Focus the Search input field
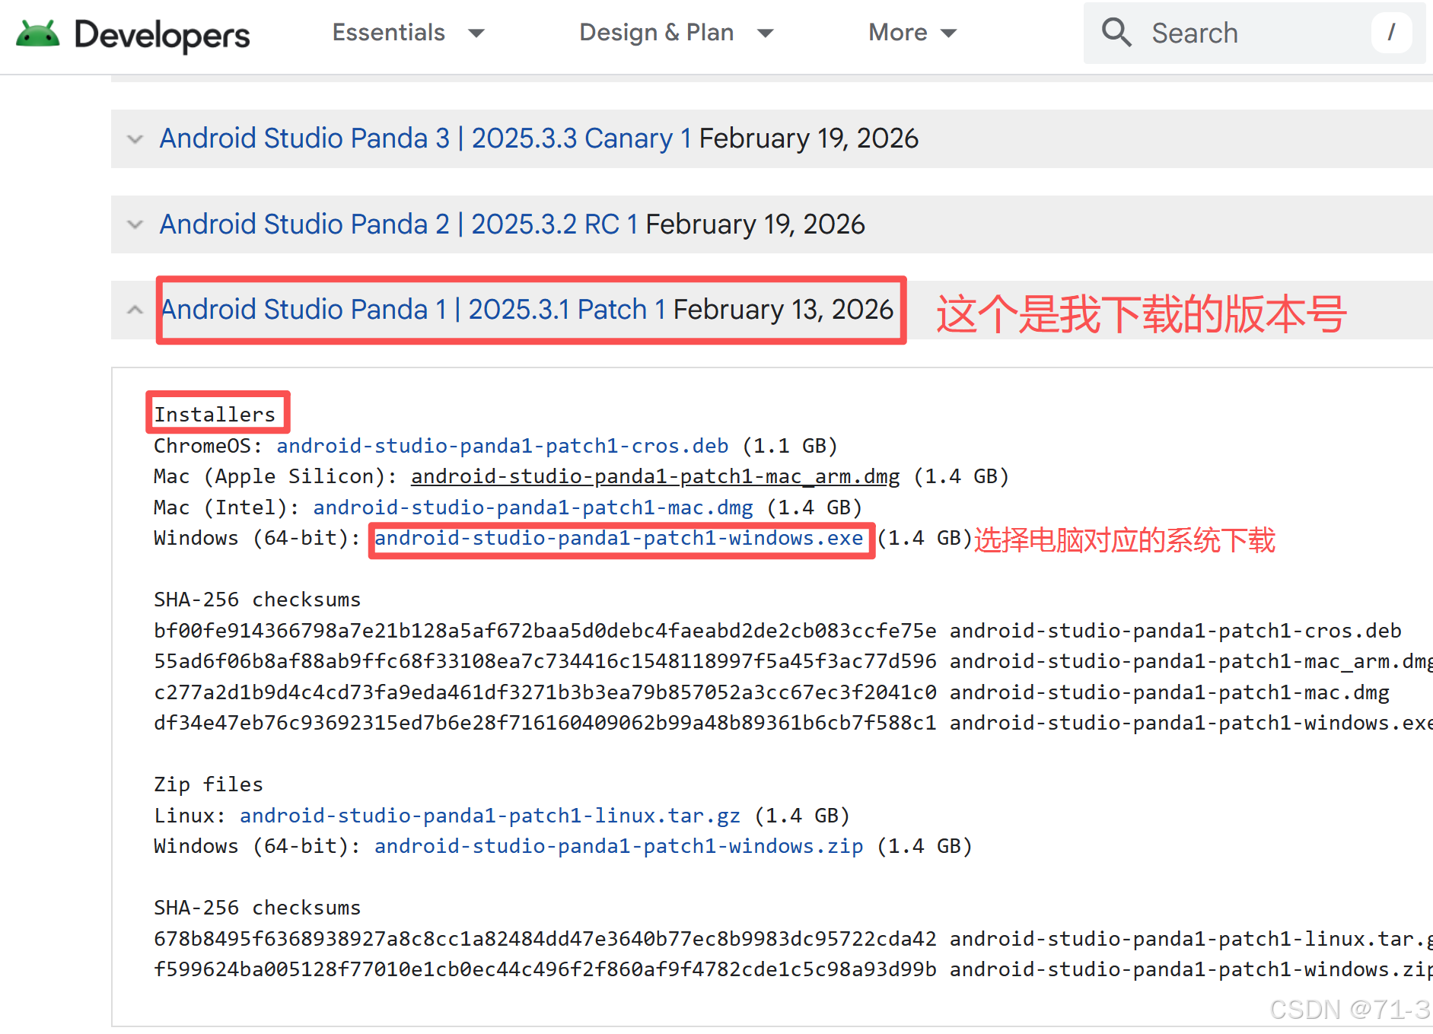Image resolution: width=1433 pixels, height=1034 pixels. tap(1254, 33)
